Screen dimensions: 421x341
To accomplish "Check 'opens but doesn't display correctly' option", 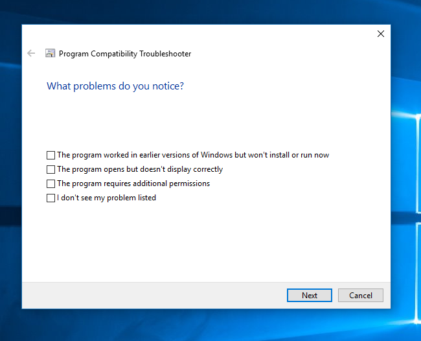I will 51,169.
